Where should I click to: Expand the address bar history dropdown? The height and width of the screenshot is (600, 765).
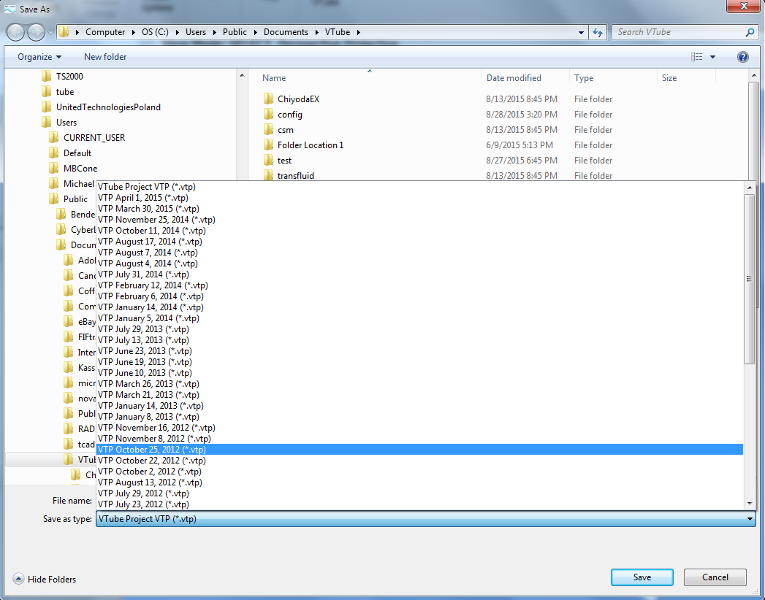point(581,32)
